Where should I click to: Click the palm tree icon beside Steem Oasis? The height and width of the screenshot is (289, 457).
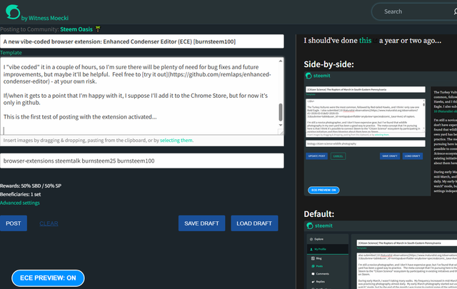98,29
